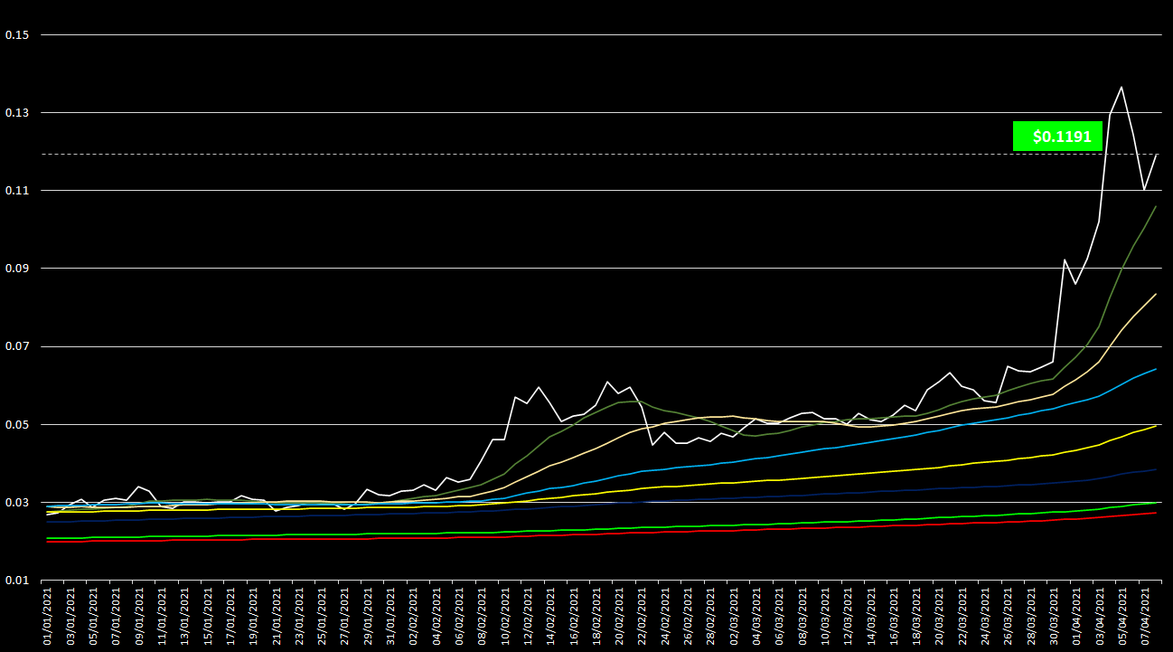
Task: Select the 10/03/2021 date on x-axis
Action: [x=827, y=617]
